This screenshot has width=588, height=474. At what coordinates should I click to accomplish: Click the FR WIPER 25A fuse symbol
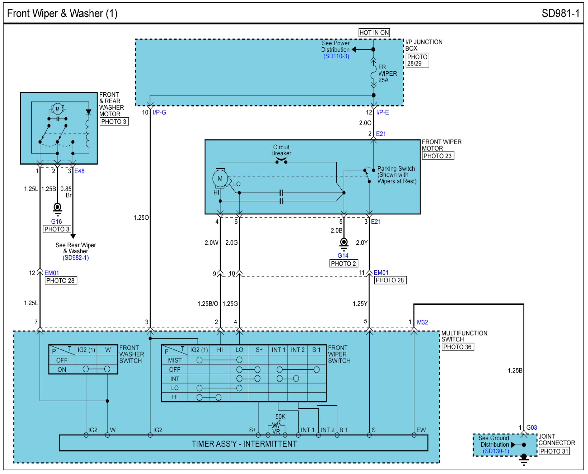(x=373, y=74)
